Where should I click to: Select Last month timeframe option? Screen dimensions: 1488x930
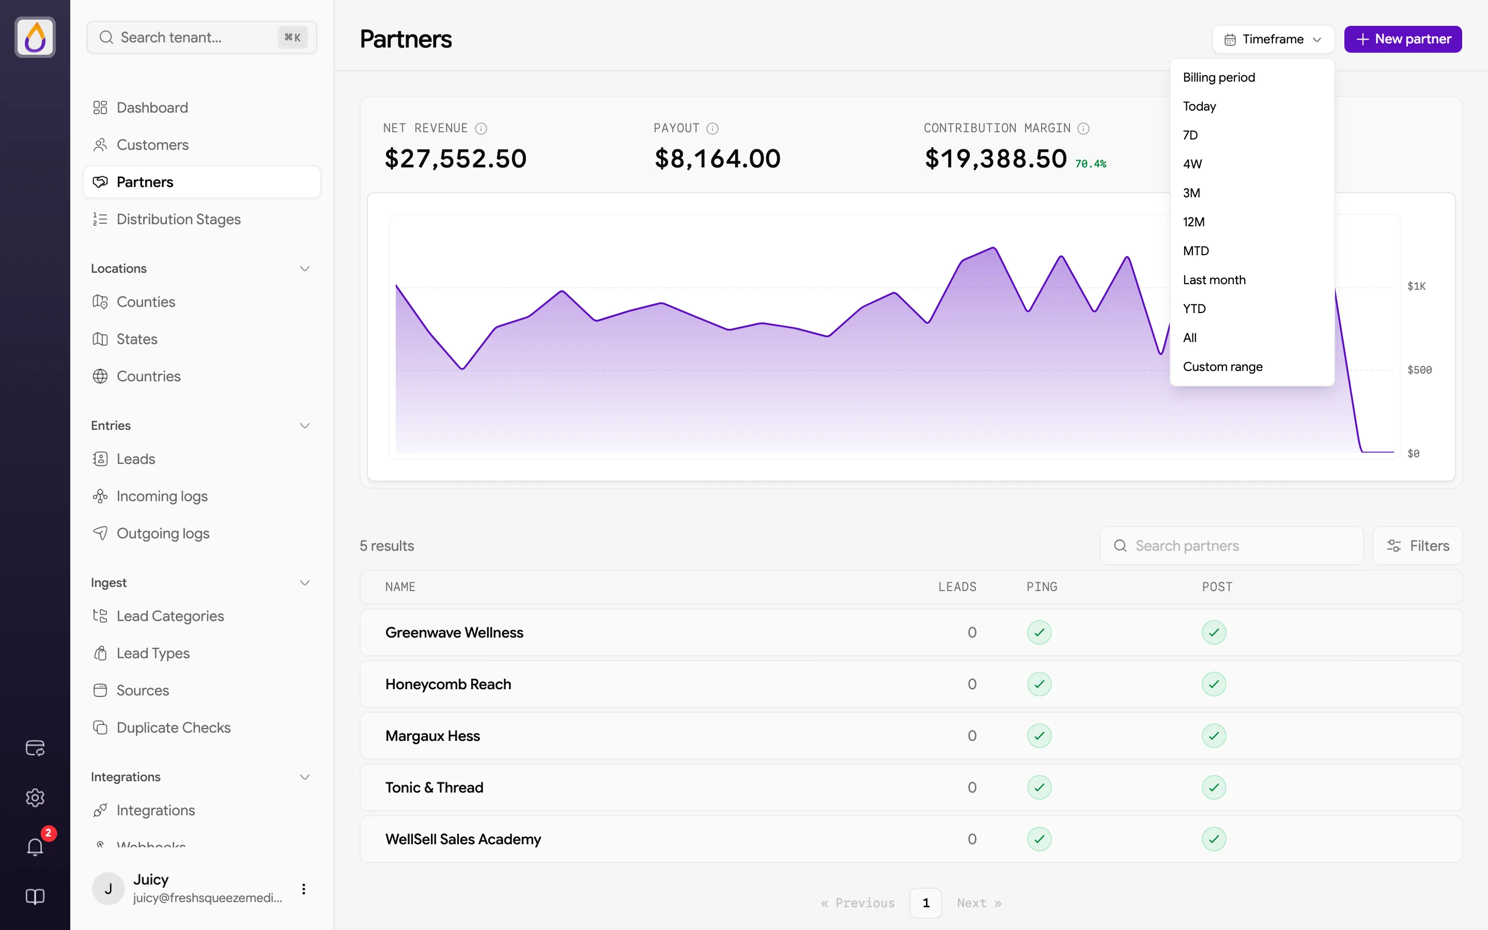click(x=1214, y=280)
